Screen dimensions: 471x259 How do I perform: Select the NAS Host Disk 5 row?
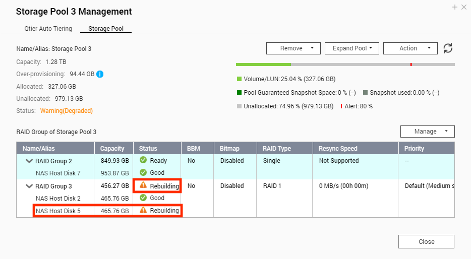[236, 211]
